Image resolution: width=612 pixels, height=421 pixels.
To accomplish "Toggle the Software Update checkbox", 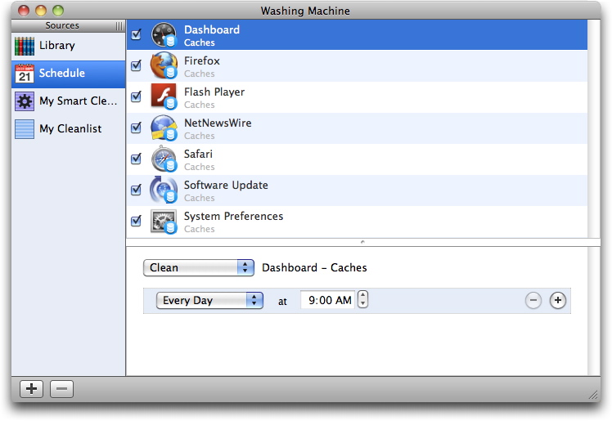I will (136, 190).
